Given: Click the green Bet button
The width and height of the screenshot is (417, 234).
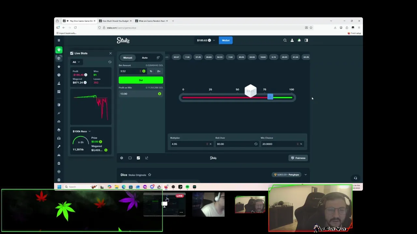Looking at the screenshot, I should (141, 80).
